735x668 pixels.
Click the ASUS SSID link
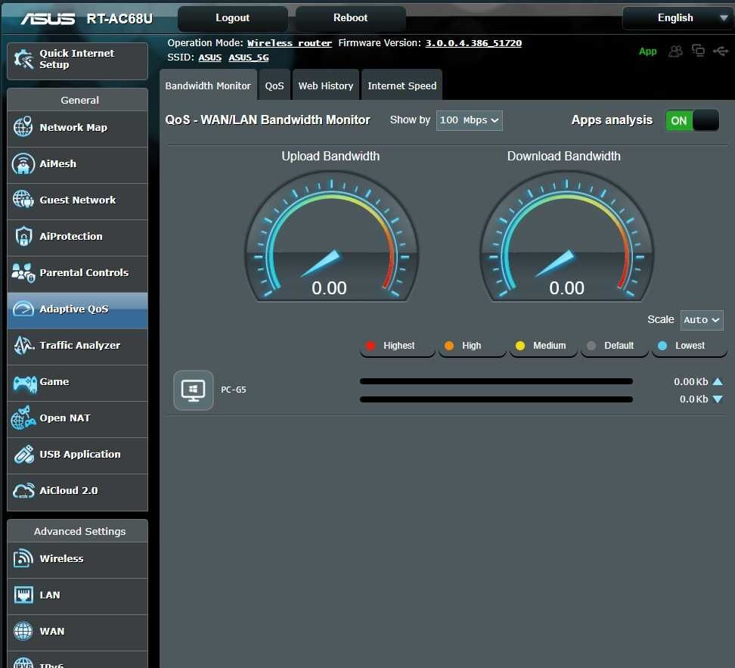click(x=209, y=57)
